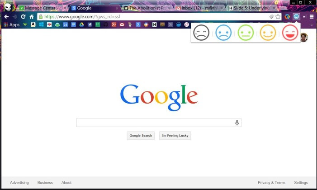317x190 pixels.
Task: Open the green cloud bookmark icon
Action: [x=57, y=25]
